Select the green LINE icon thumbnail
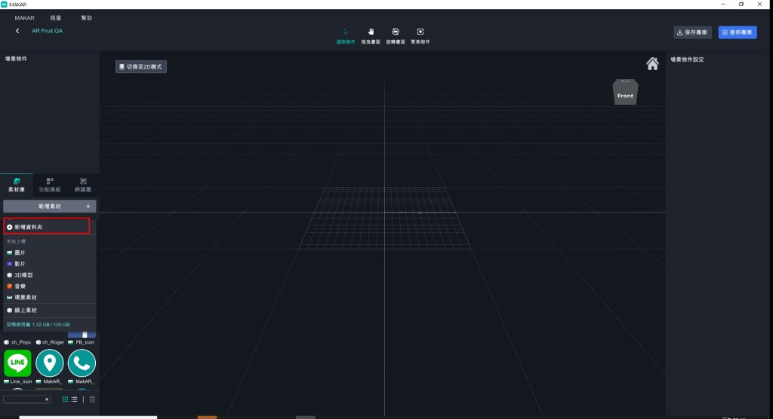 click(17, 363)
